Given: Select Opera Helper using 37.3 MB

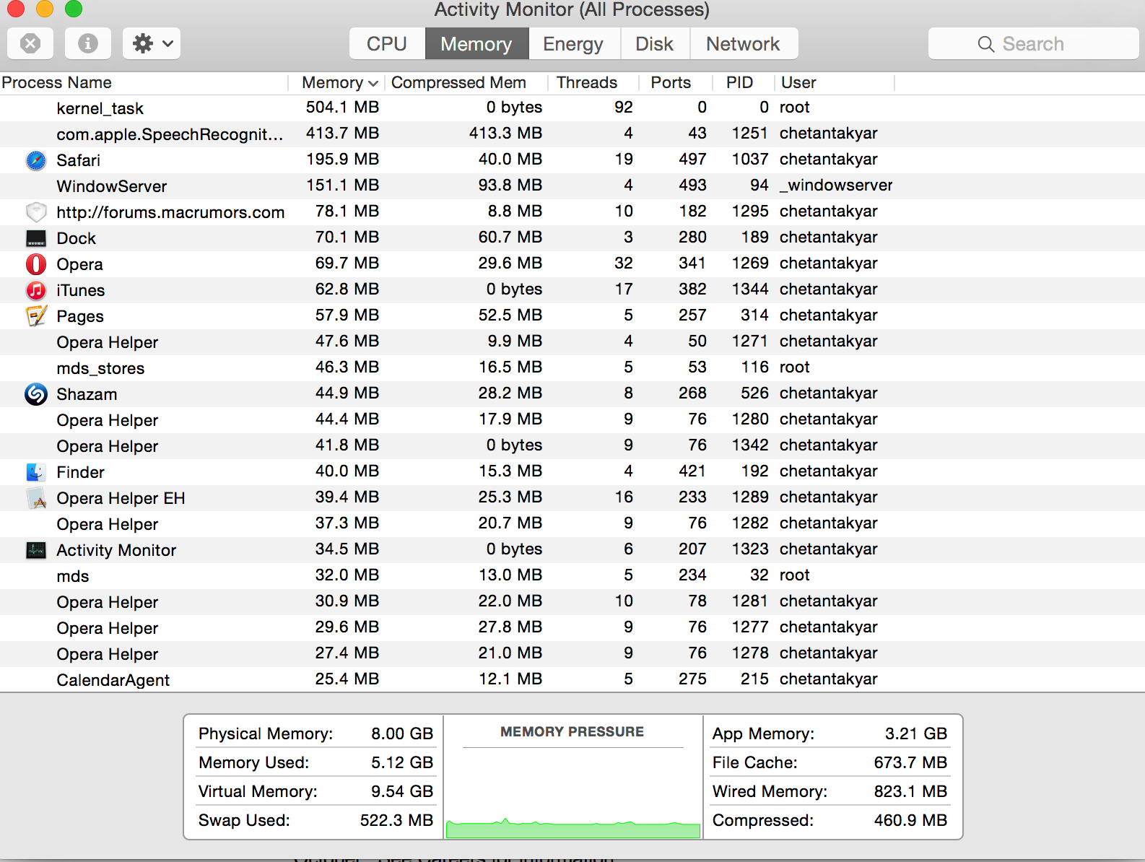Looking at the screenshot, I should tap(572, 523).
